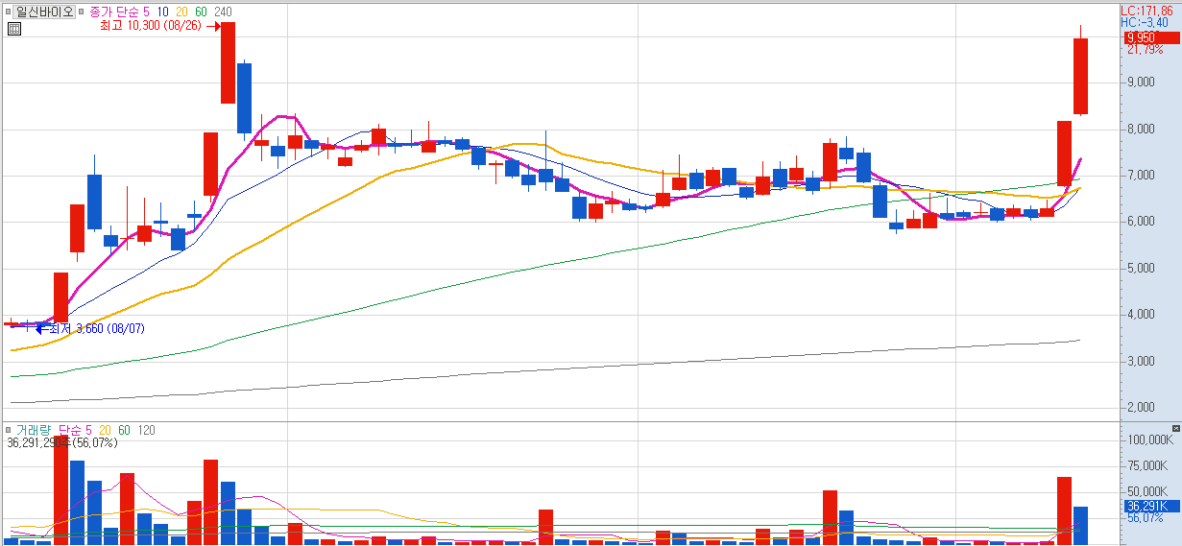Click the orange 20 volume MA legend
This screenshot has width=1182, height=546.
pyautogui.click(x=106, y=430)
